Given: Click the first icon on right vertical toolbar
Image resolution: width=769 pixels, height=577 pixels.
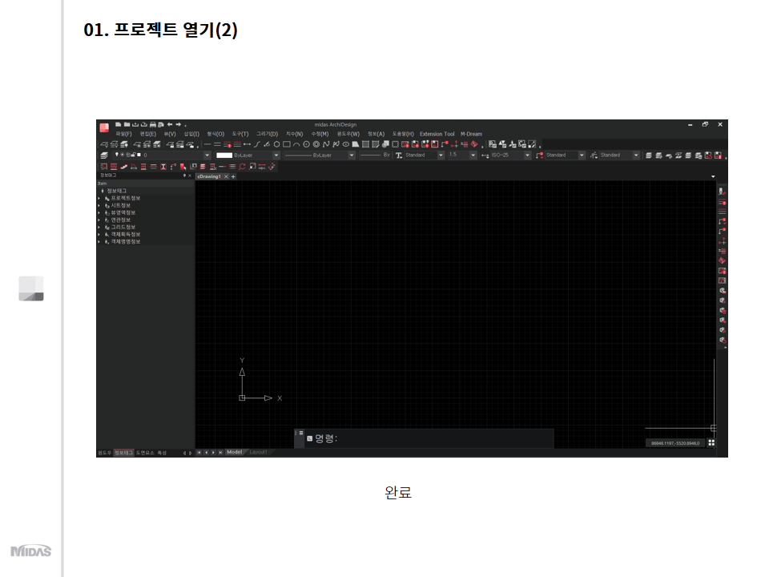Looking at the screenshot, I should (x=722, y=192).
